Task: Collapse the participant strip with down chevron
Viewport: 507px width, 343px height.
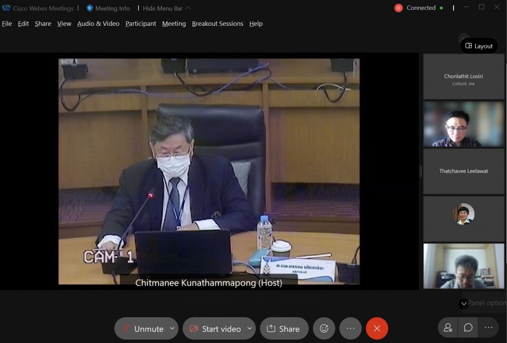Action: coord(463,303)
